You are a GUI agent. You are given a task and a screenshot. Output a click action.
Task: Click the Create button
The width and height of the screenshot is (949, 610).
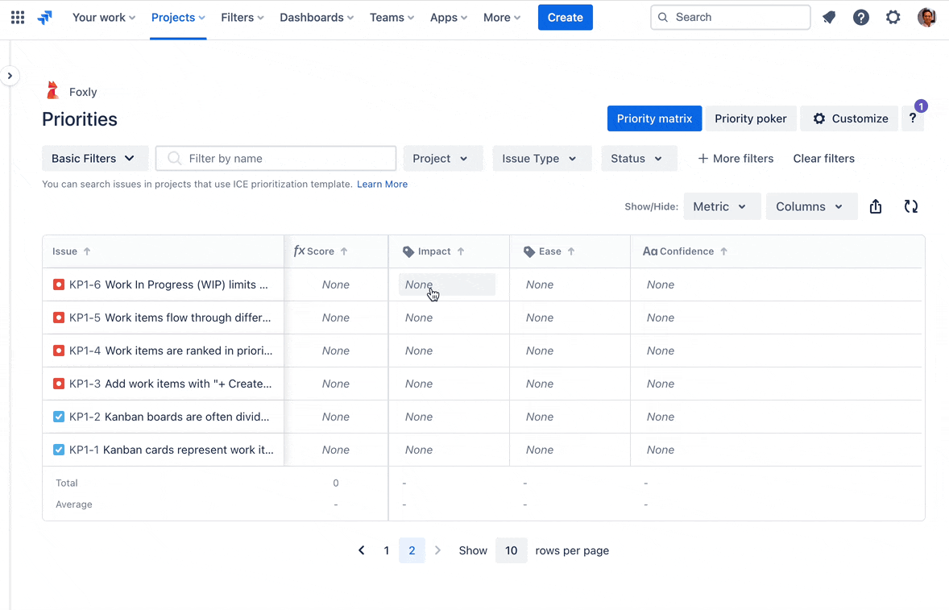pyautogui.click(x=566, y=18)
